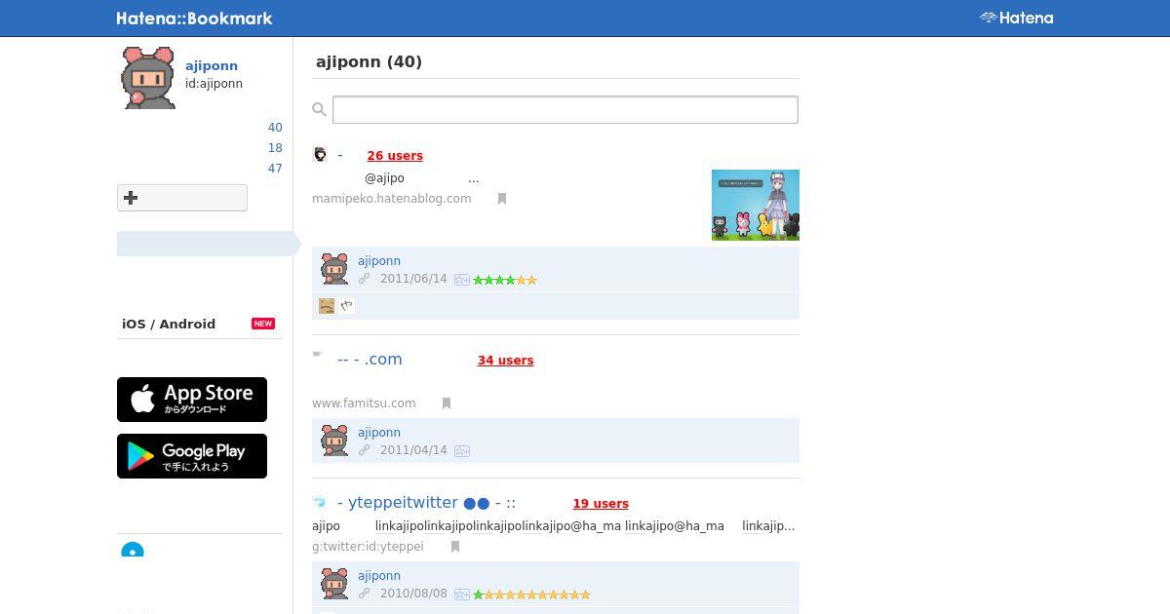This screenshot has width=1170, height=614.
Task: Focus the bookmark search input field
Action: tap(565, 109)
